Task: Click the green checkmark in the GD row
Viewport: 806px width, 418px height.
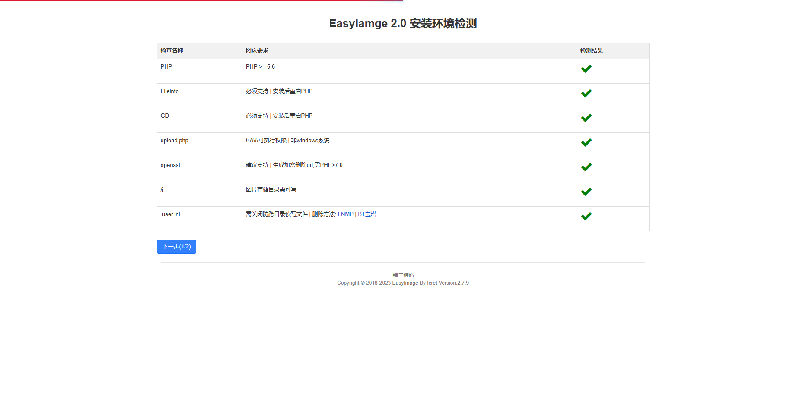Action: [586, 118]
